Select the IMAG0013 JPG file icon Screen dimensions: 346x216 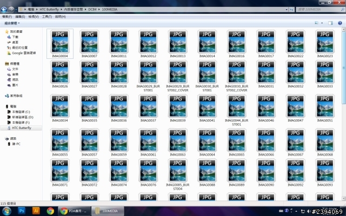(177, 42)
